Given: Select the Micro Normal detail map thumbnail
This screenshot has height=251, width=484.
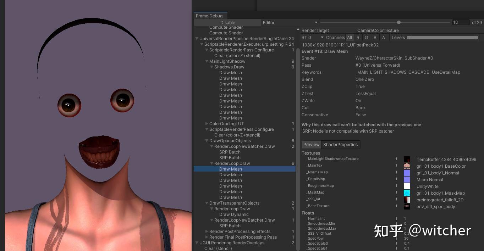Looking at the screenshot, I should 407,179.
